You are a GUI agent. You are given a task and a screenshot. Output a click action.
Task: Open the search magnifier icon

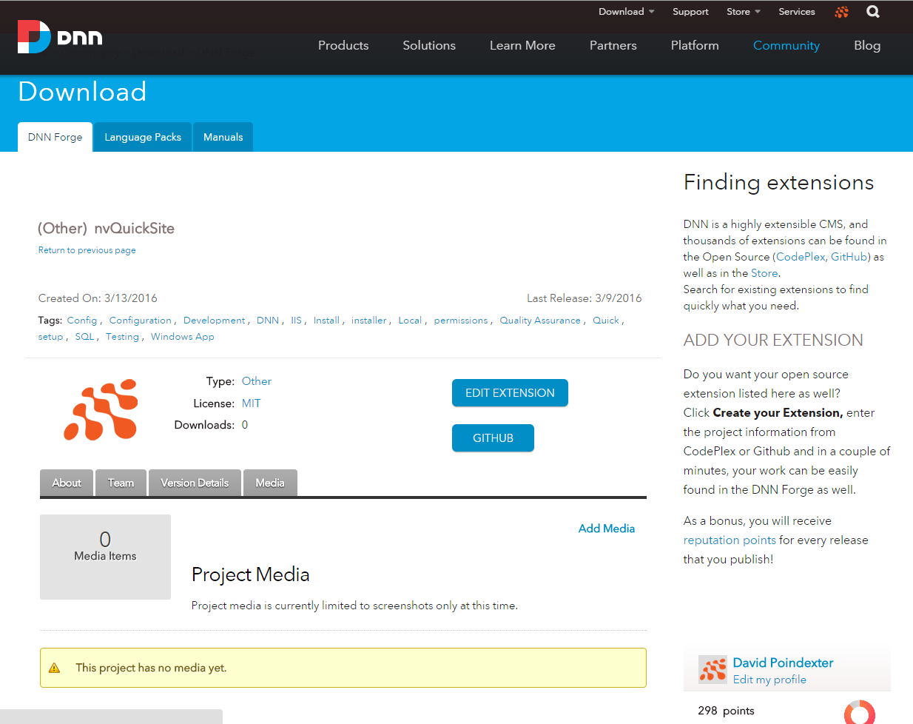[873, 12]
